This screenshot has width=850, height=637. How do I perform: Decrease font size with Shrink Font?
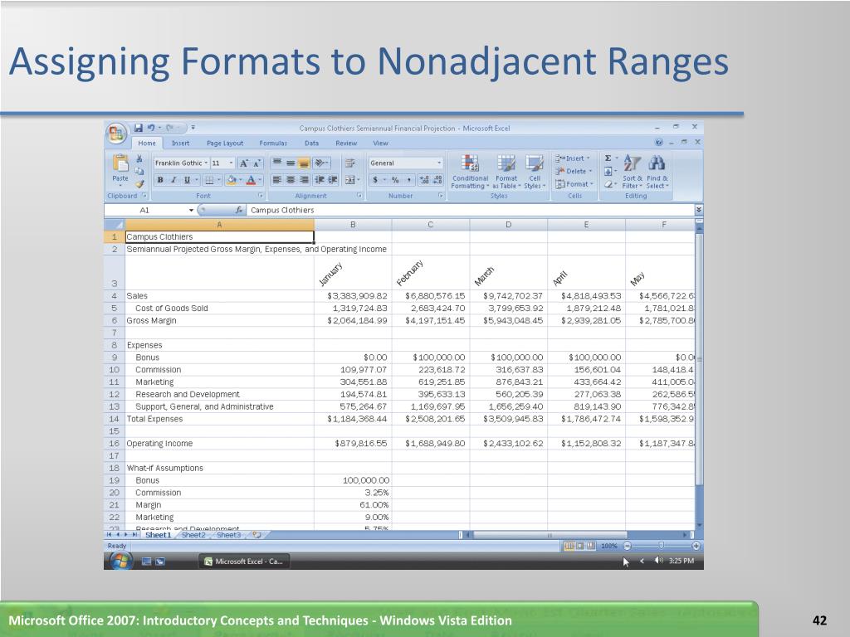tap(257, 163)
